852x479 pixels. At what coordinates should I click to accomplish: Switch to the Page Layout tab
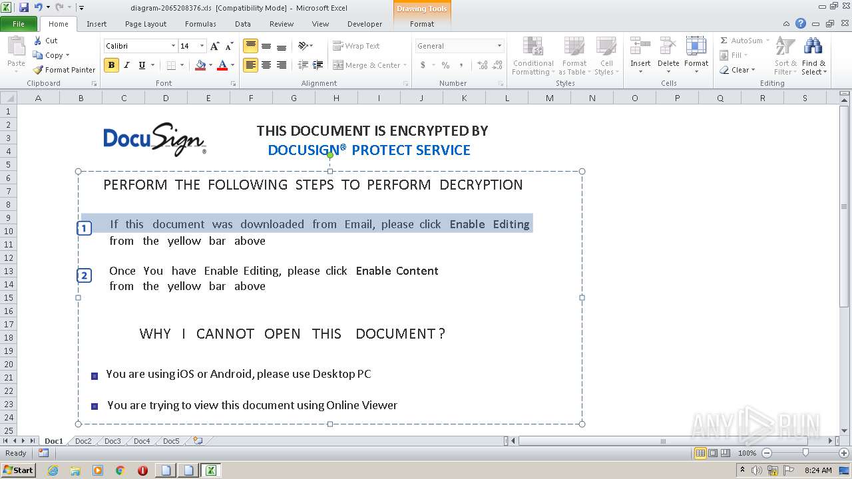(x=146, y=24)
